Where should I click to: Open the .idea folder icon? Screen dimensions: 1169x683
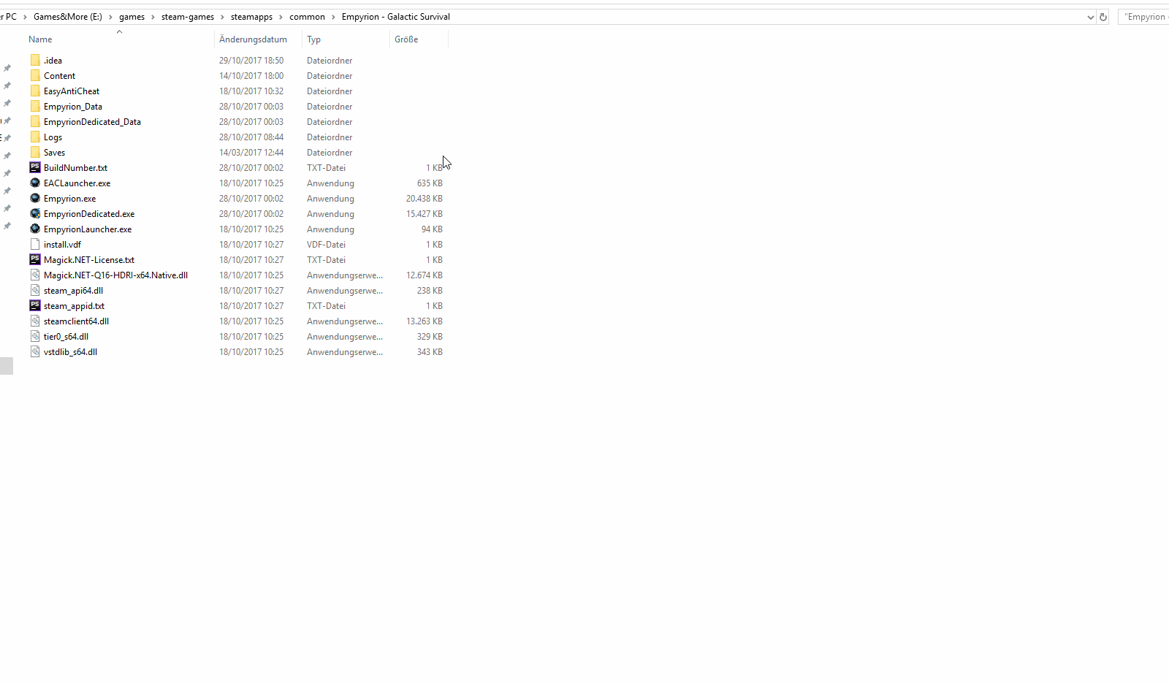35,60
